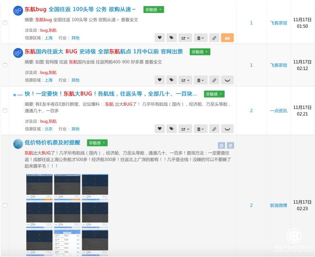Screen dimensions: 315x257
Task: Click the link icon in first row
Action: pyautogui.click(x=214, y=38)
